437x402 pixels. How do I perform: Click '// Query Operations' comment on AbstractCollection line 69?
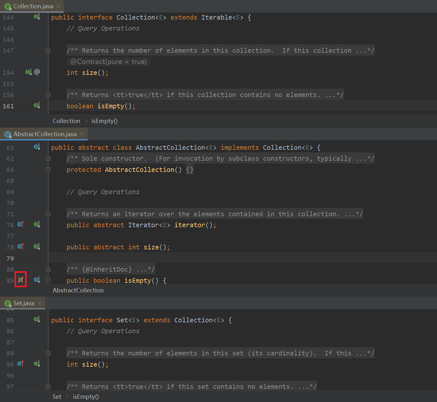pos(103,192)
